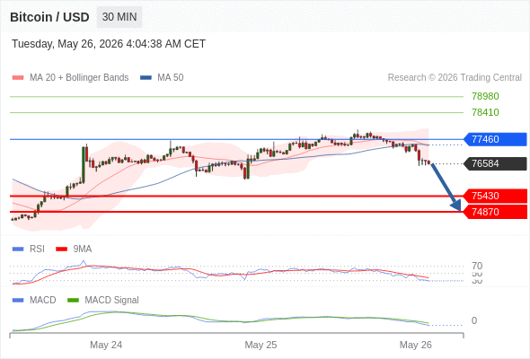Image resolution: width=530 pixels, height=359 pixels.
Task: Click the May 25 date axis marker
Action: pyautogui.click(x=261, y=345)
